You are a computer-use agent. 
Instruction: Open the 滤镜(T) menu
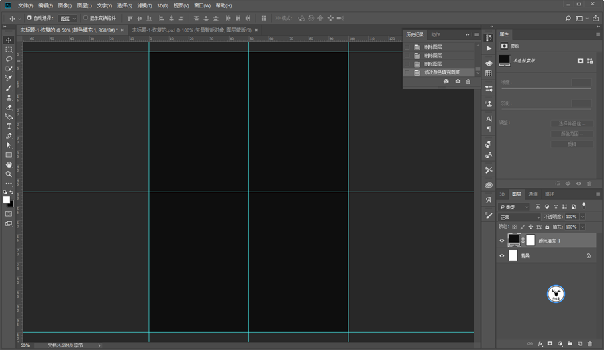pyautogui.click(x=144, y=5)
